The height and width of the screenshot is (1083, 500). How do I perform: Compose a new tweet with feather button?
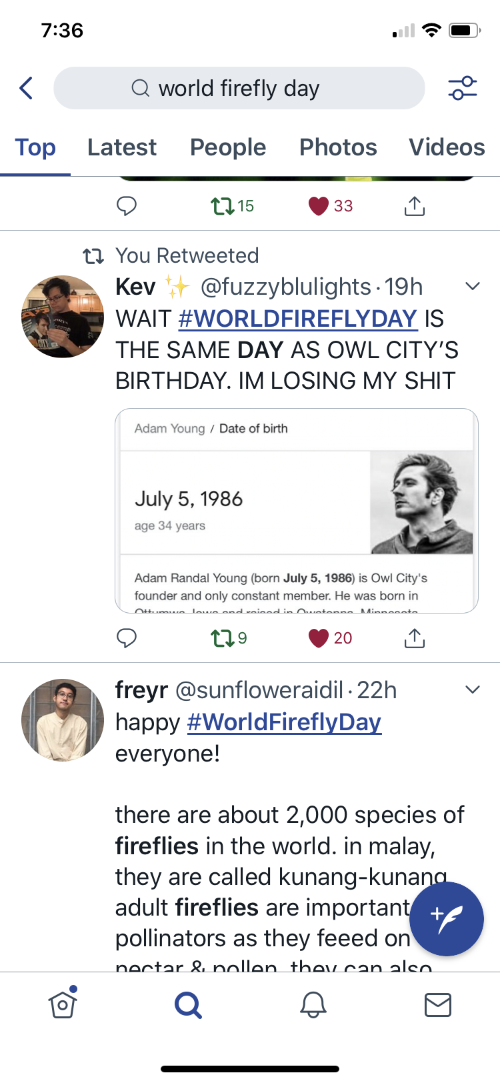click(447, 919)
